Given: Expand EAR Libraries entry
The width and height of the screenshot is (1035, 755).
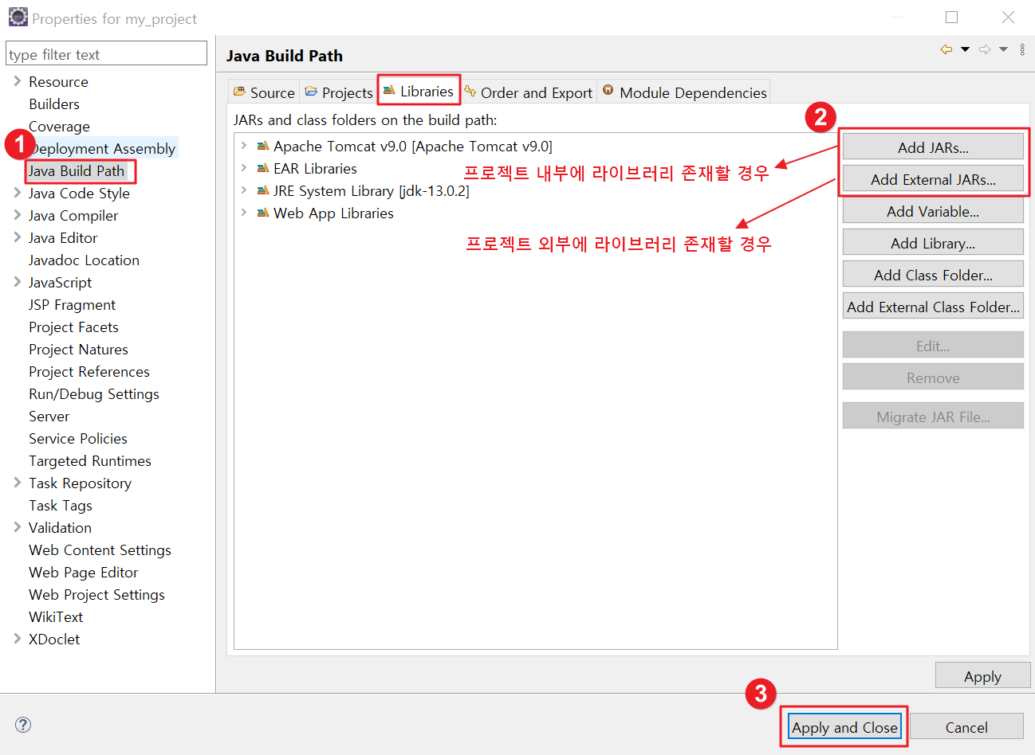Looking at the screenshot, I should pyautogui.click(x=244, y=168).
